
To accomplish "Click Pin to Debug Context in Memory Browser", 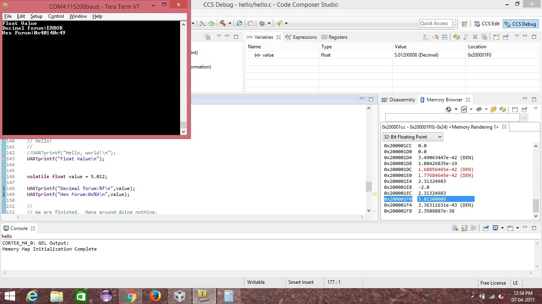I will coord(525,109).
